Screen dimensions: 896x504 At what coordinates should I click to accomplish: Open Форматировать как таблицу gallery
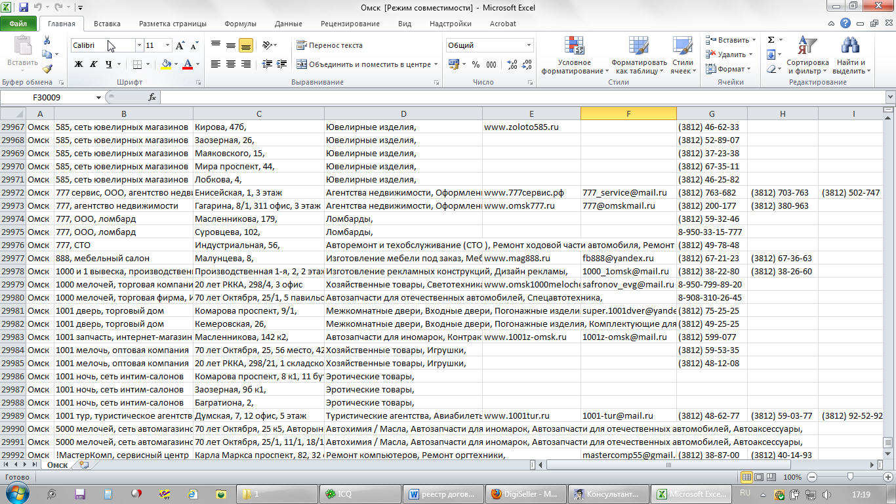pos(639,56)
